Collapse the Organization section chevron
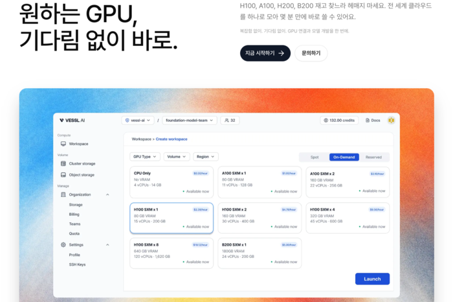 coord(107,194)
